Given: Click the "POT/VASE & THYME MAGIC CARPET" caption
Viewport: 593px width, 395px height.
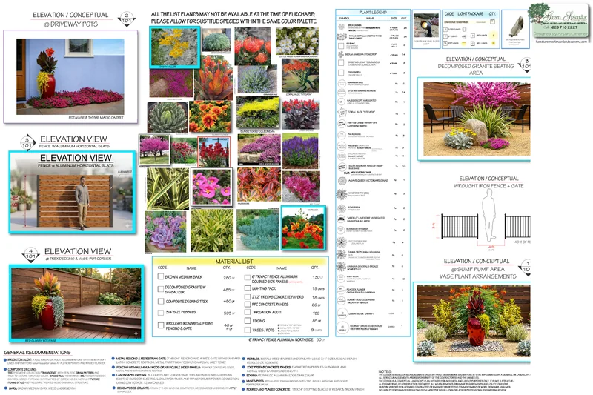Looking at the screenshot, I should pos(96,118).
